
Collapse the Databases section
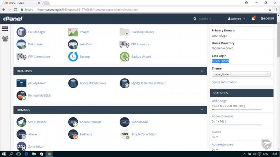202,71
